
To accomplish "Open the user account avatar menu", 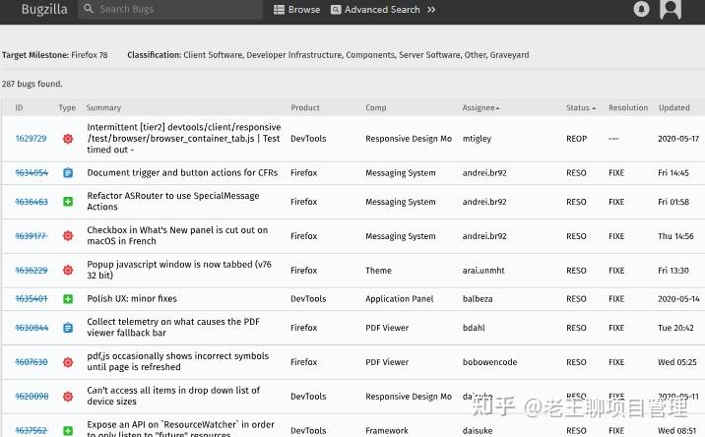I will tap(671, 9).
